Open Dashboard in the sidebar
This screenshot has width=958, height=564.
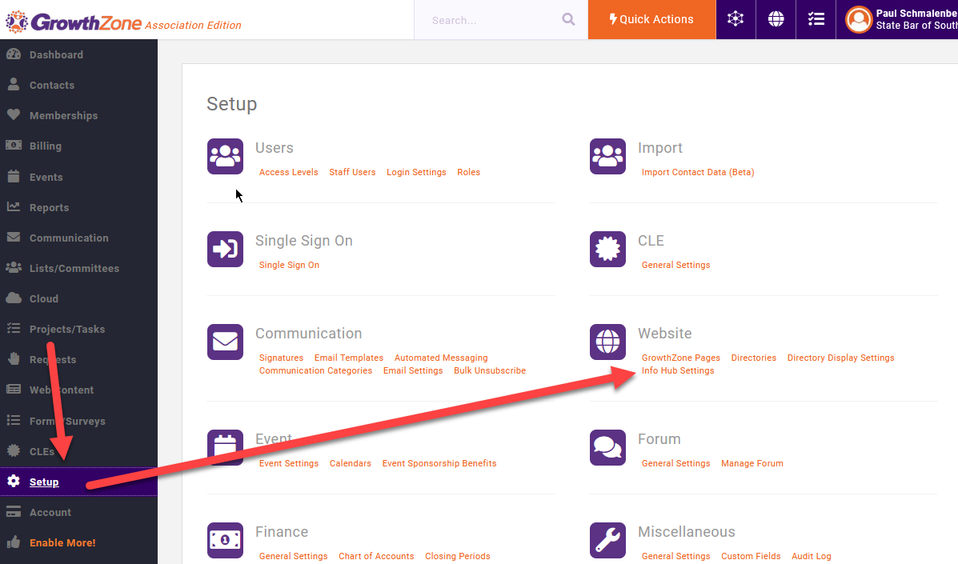click(x=56, y=54)
